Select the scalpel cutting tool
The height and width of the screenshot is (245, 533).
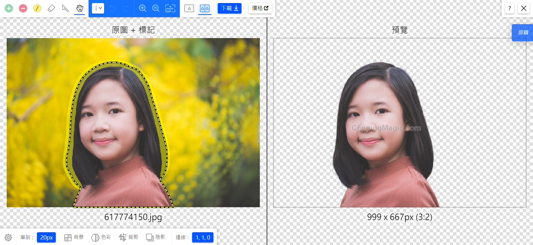pyautogui.click(x=66, y=8)
